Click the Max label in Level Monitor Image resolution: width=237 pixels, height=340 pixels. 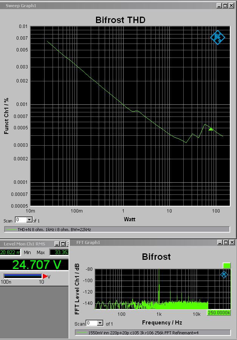pyautogui.click(x=41, y=252)
